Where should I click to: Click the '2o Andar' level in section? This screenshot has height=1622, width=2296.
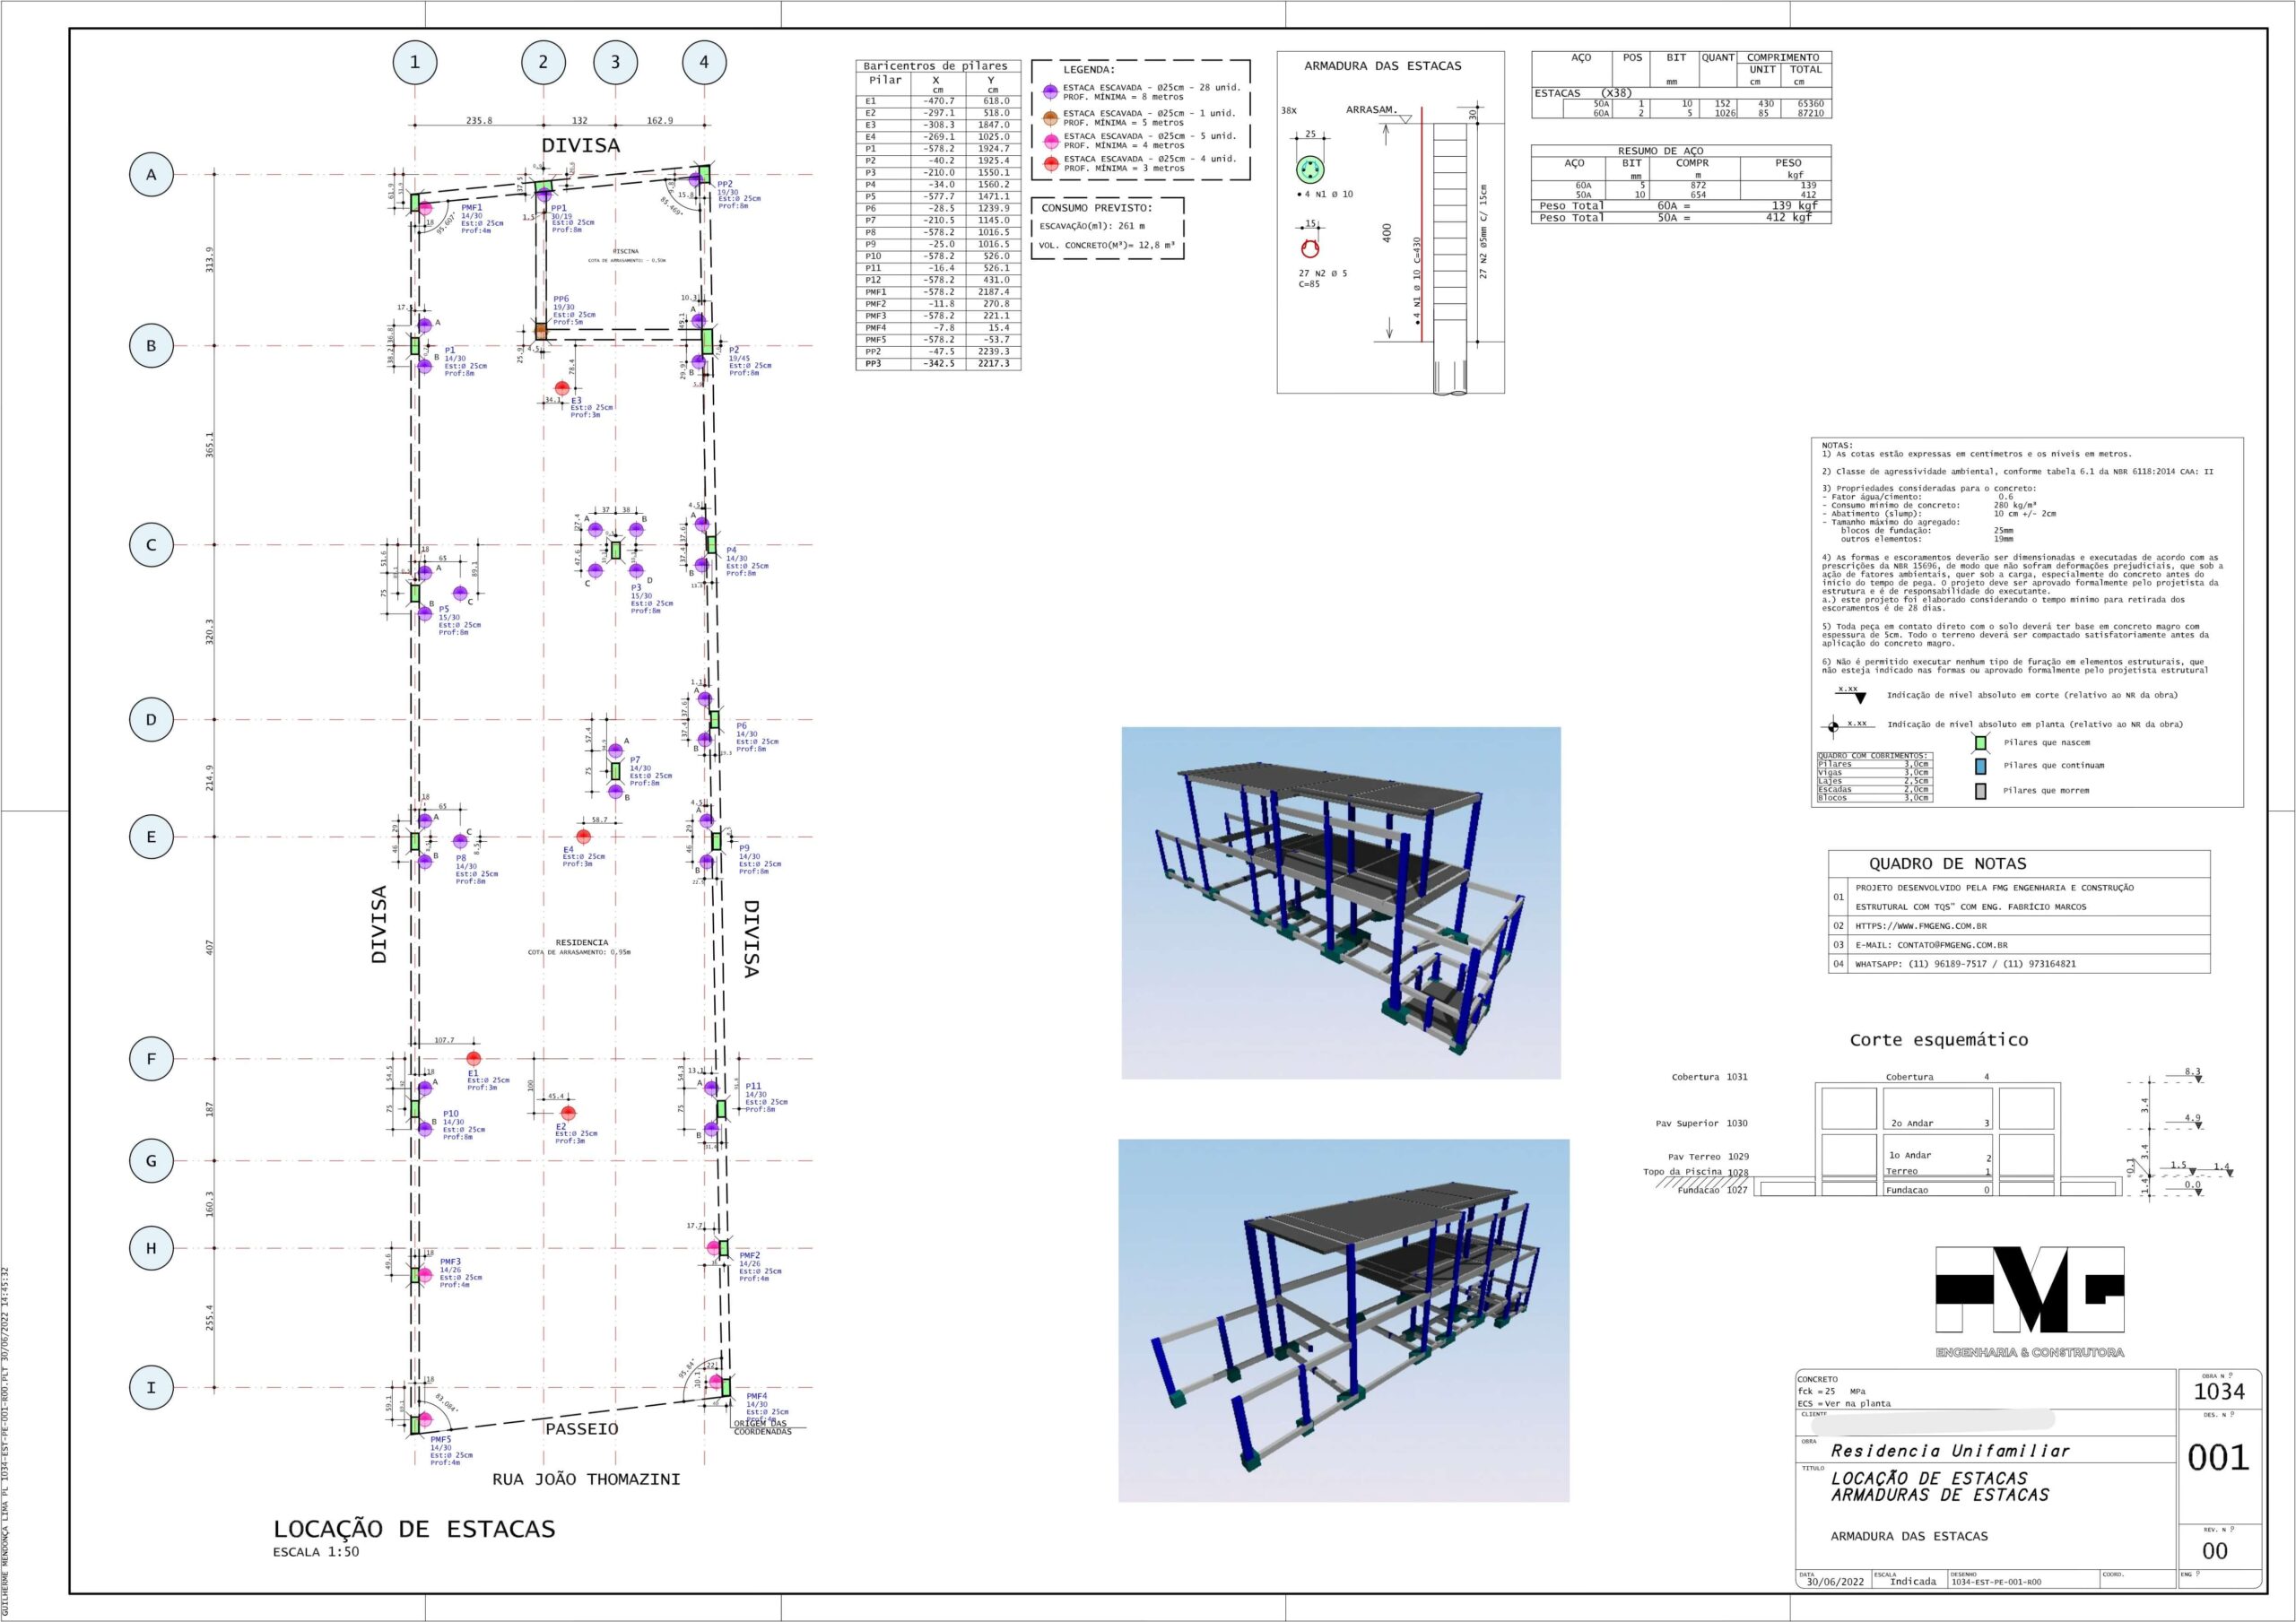pos(1911,1123)
